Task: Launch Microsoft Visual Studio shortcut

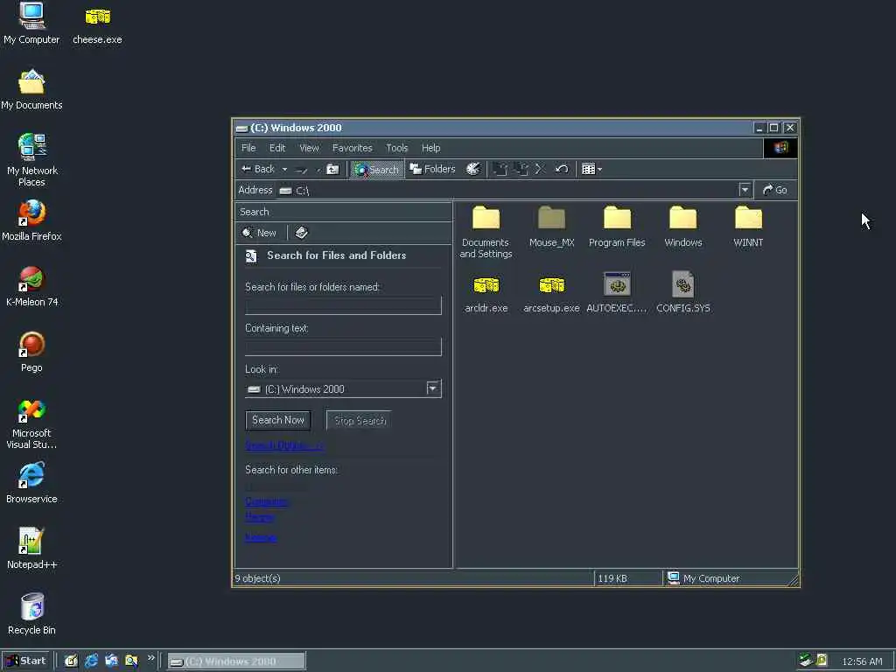Action: tap(31, 423)
